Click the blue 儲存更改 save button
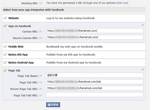Image resolution: width=152 pixels, height=110 pixels. tap(53, 105)
